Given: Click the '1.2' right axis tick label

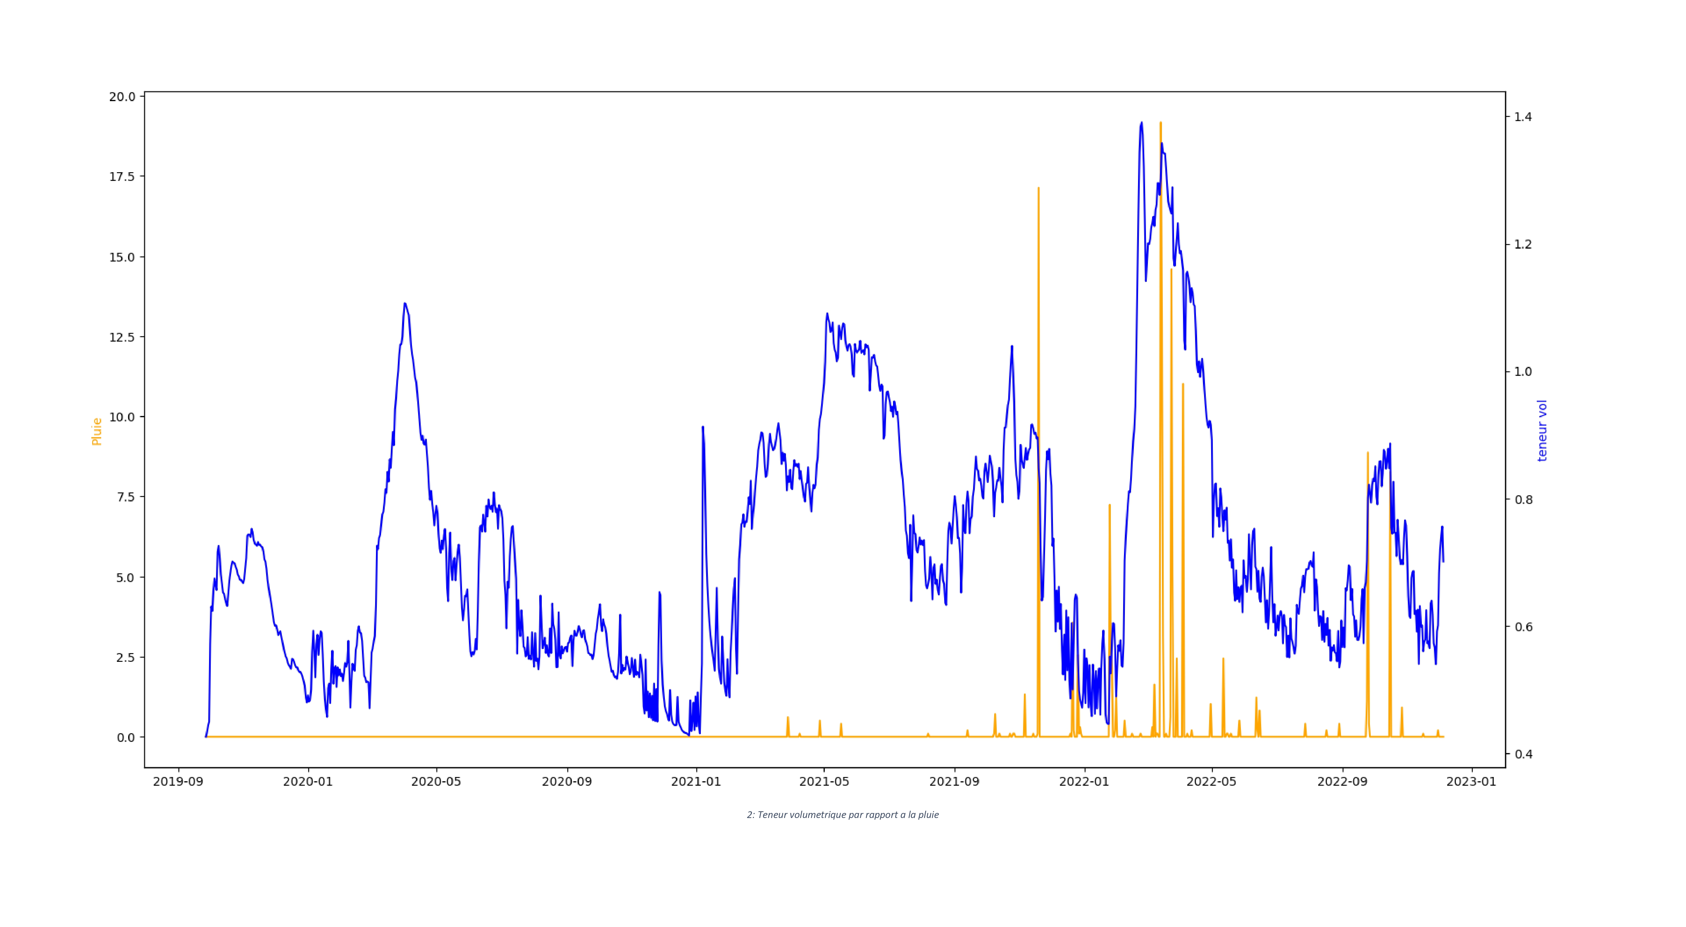Looking at the screenshot, I should click(1523, 244).
